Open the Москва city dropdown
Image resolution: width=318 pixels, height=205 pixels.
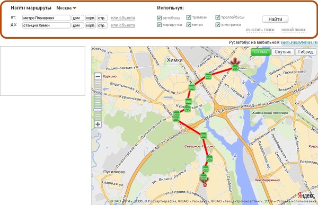[66, 8]
